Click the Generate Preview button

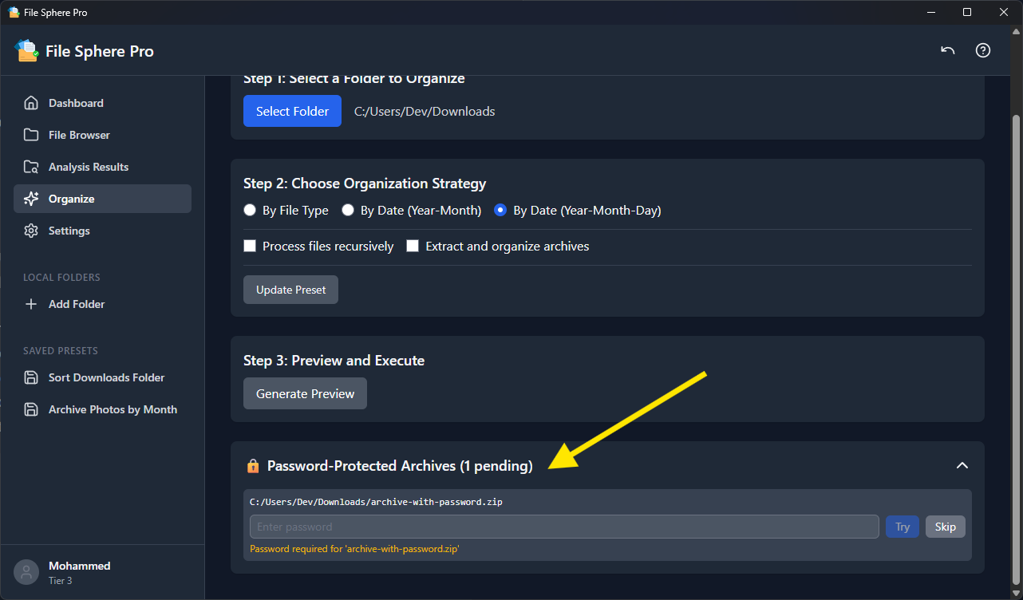[x=305, y=393]
